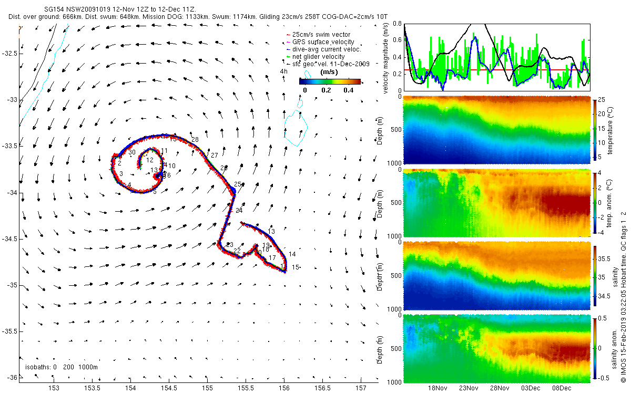The height and width of the screenshot is (394, 631).
Task: Click longitude tick label '153'
Action: pyautogui.click(x=54, y=388)
